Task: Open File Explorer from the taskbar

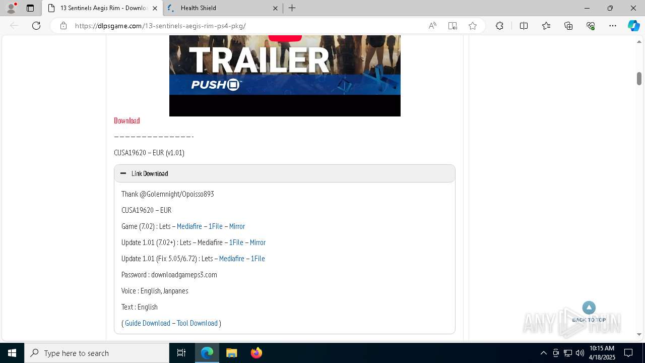Action: coord(231,353)
